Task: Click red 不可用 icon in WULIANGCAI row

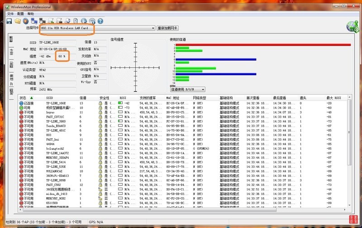Action: [21, 171]
